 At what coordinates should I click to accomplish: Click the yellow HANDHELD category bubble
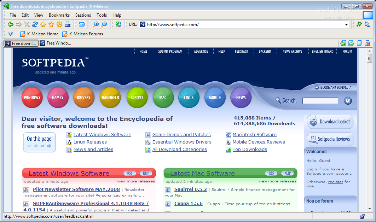click(x=110, y=98)
